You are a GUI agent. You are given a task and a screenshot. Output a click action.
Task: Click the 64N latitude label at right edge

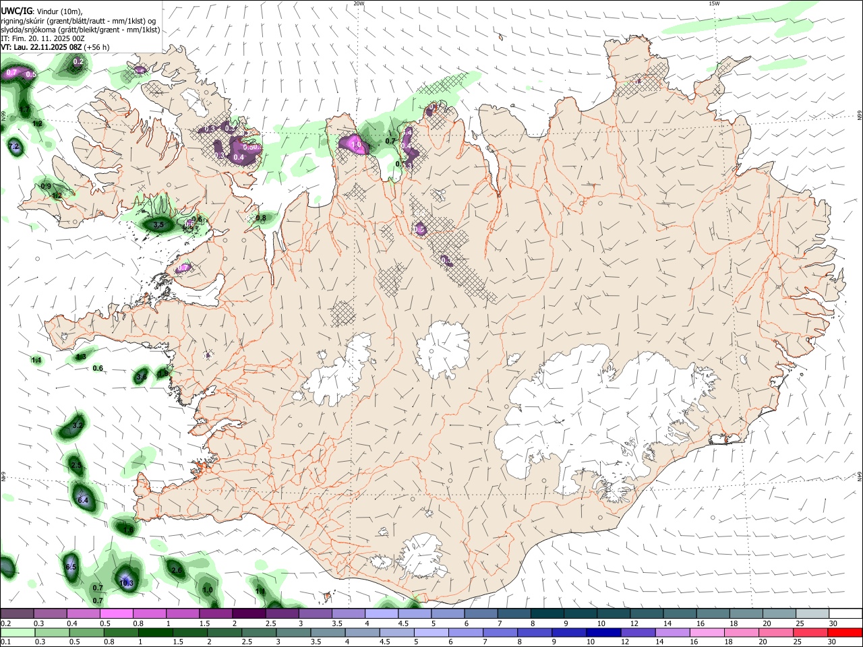tap(860, 477)
